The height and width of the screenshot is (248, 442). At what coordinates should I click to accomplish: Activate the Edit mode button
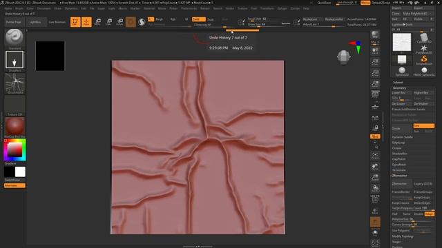pyautogui.click(x=75, y=22)
